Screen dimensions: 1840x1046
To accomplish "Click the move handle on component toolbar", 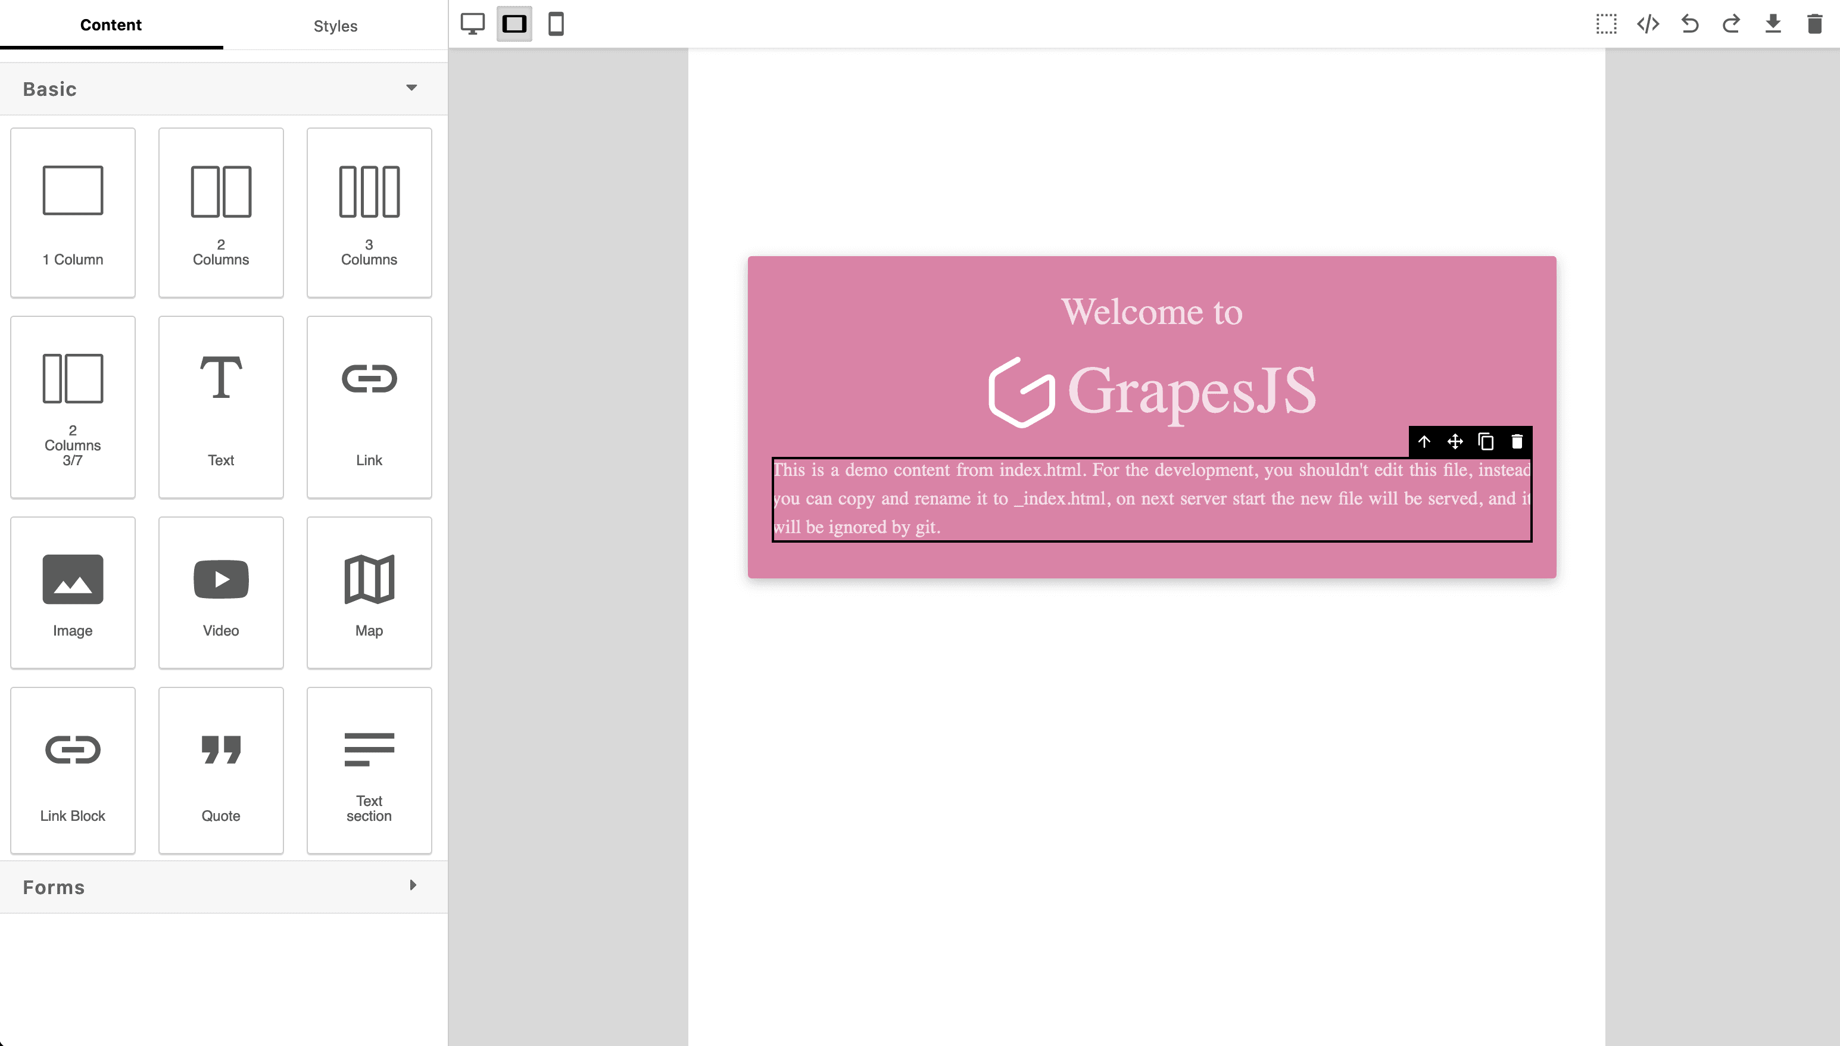I will pyautogui.click(x=1455, y=442).
